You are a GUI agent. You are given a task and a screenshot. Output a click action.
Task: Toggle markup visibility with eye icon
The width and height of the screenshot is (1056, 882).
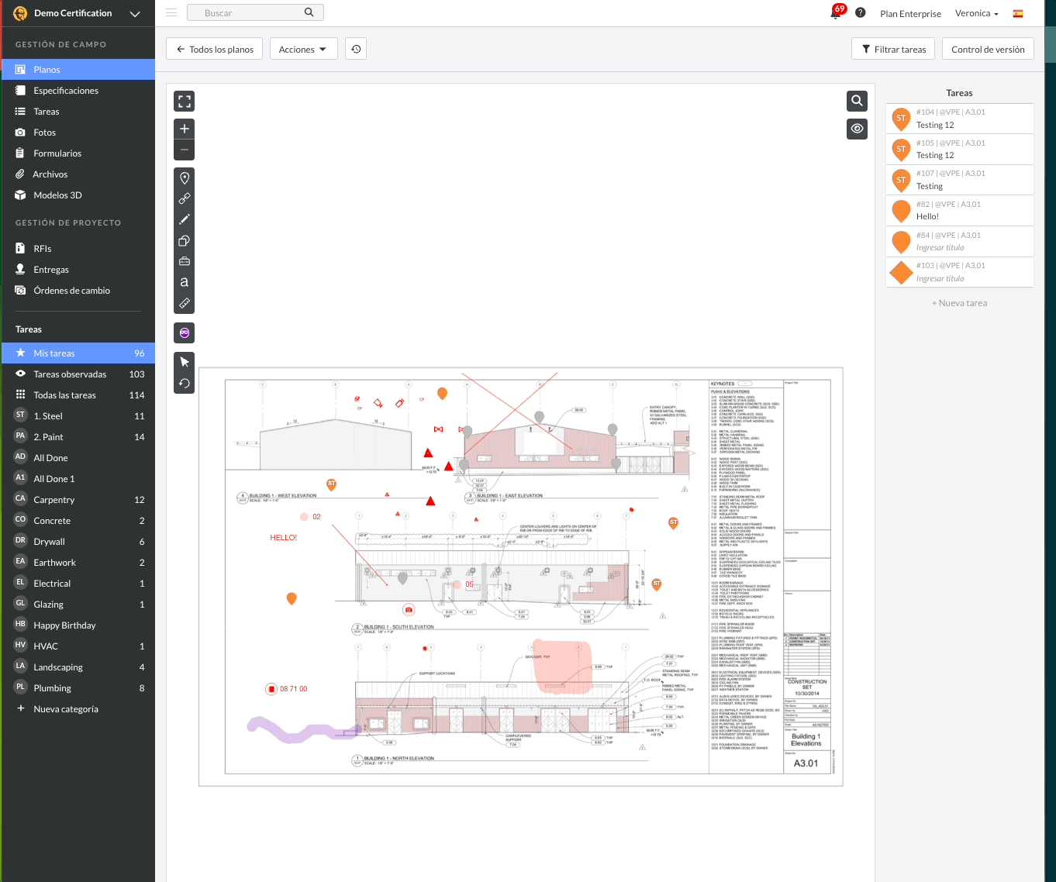[857, 129]
